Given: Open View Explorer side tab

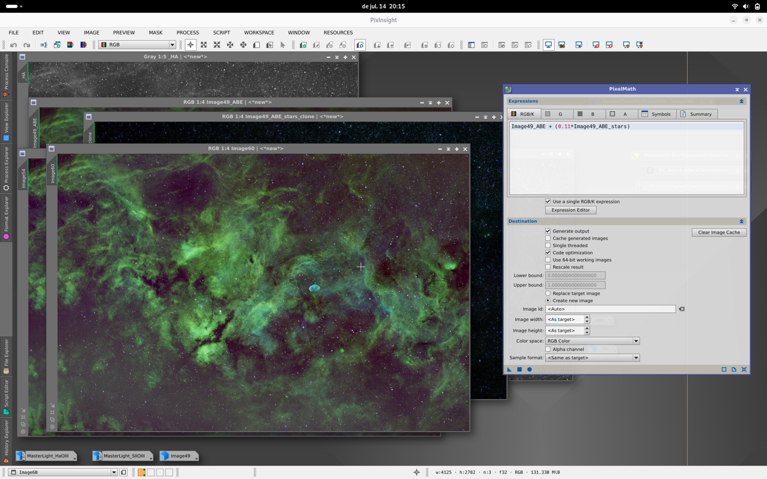Looking at the screenshot, I should 6,122.
